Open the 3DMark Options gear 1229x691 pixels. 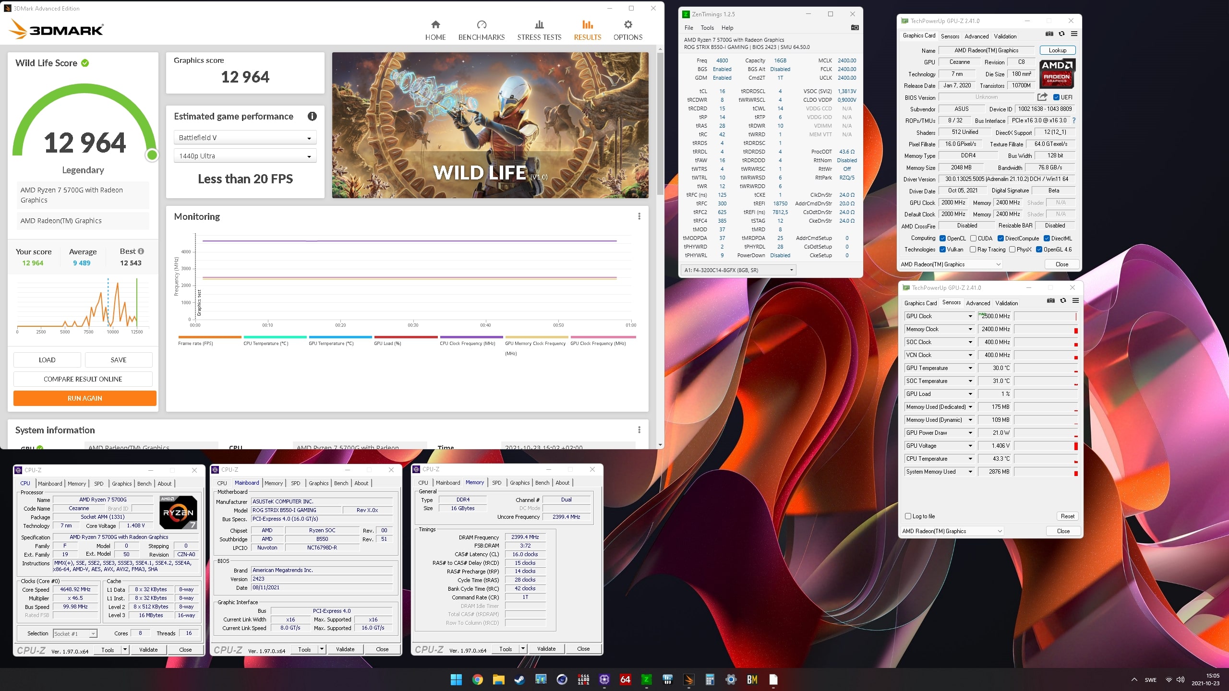627,30
